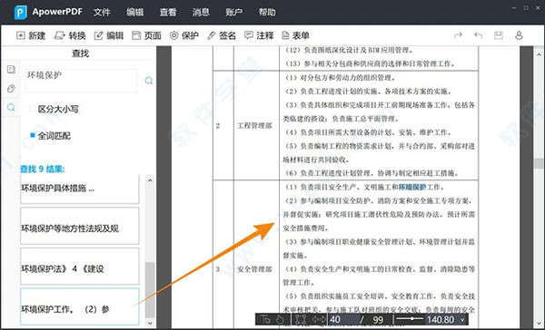This screenshot has width=545, height=330.
Task: Click the 注释 toolbar button
Action: coord(259,35)
